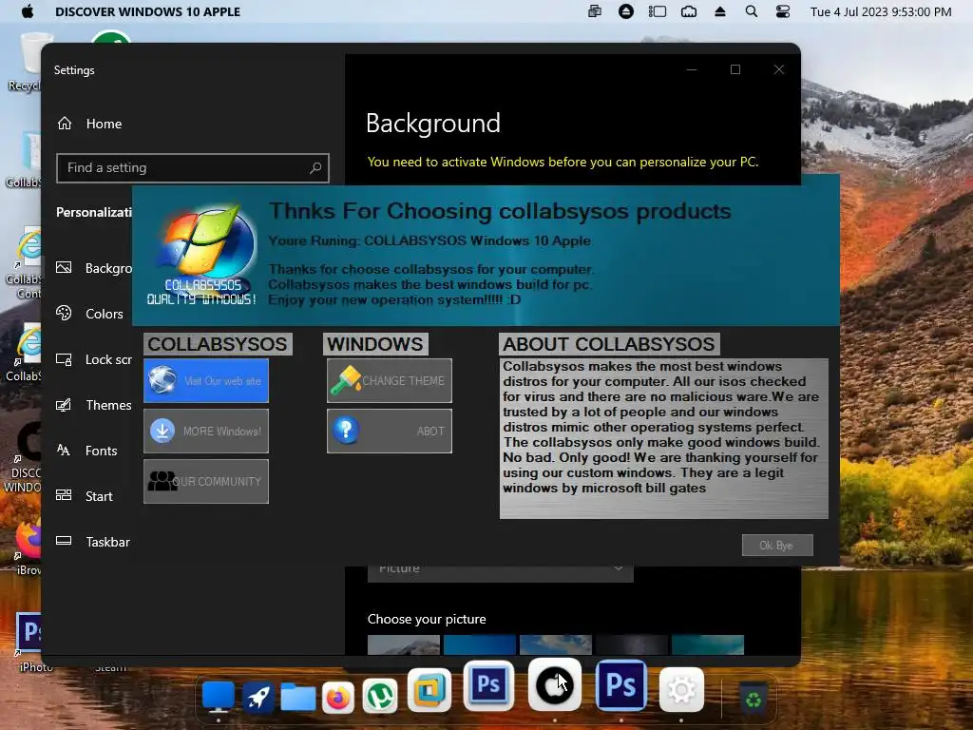Click Visit Our web site button
This screenshot has height=730, width=973.
[x=206, y=380]
